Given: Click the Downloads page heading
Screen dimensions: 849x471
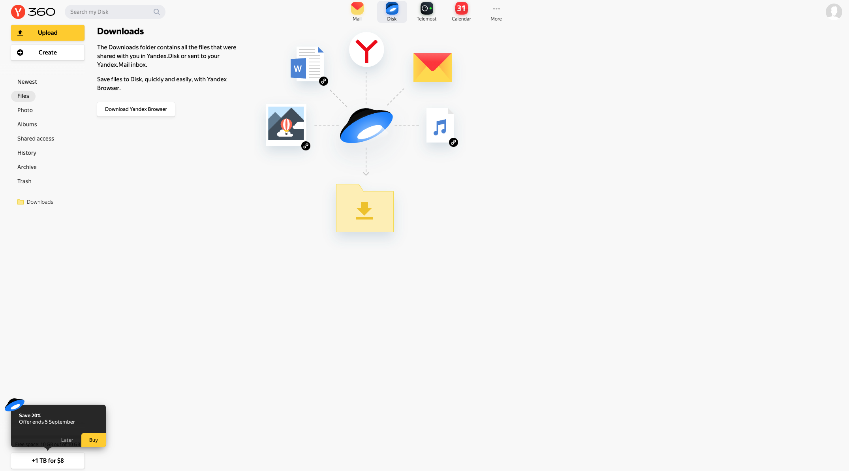Looking at the screenshot, I should click(x=120, y=31).
